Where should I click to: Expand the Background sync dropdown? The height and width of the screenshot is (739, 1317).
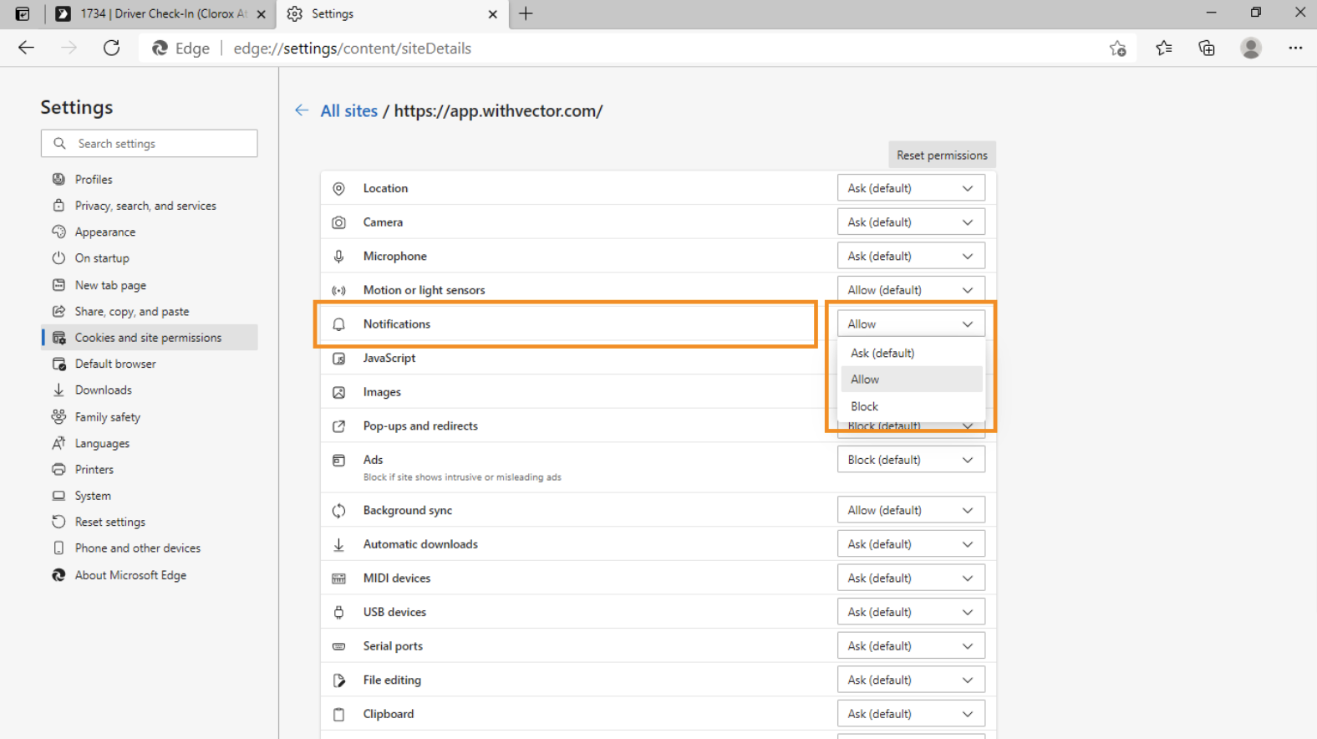click(x=911, y=510)
